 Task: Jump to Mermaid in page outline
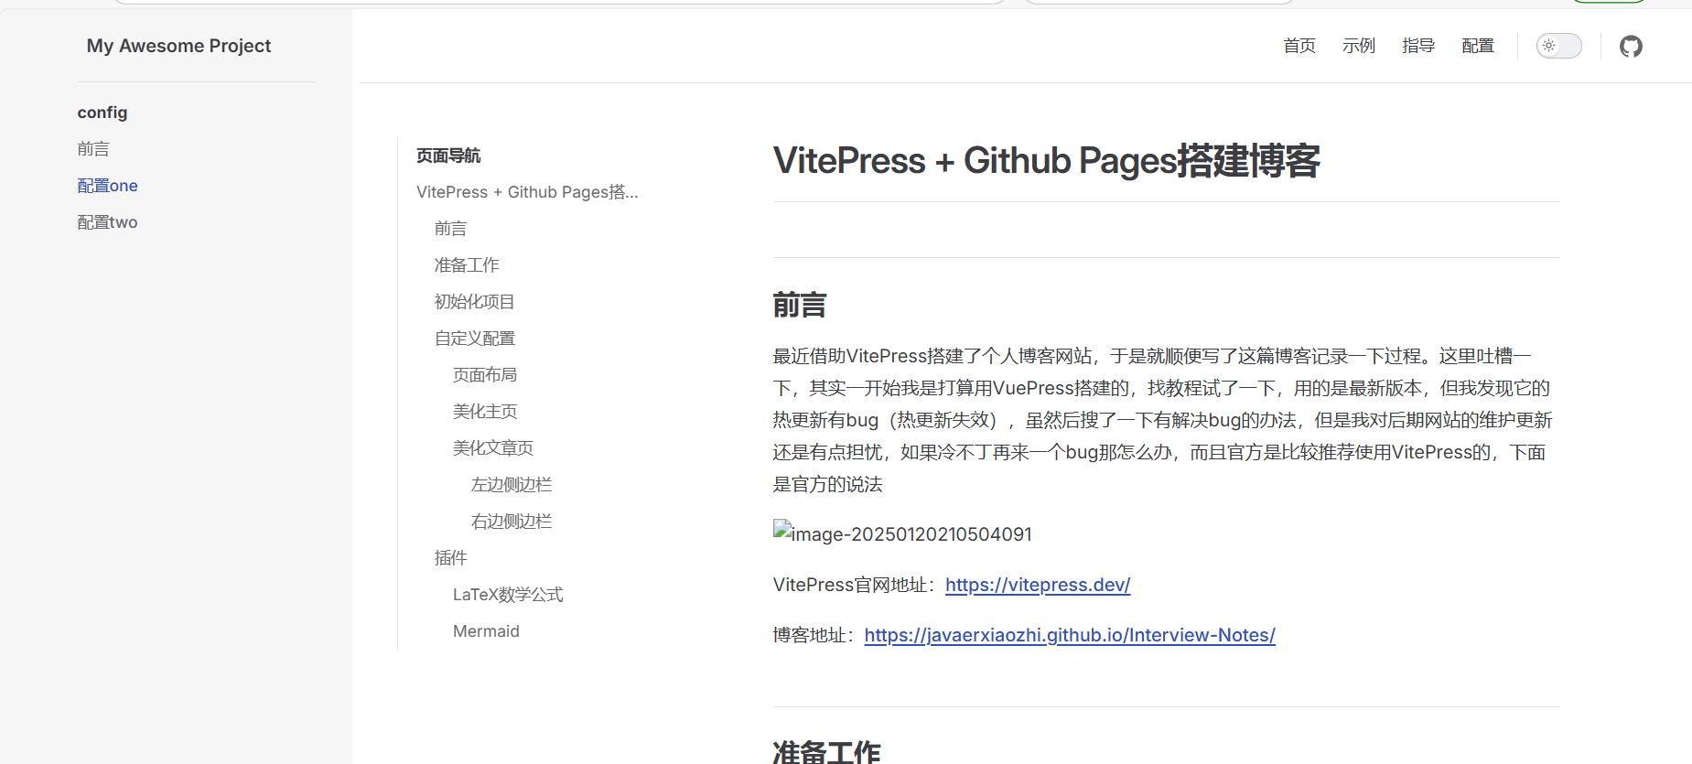(486, 631)
